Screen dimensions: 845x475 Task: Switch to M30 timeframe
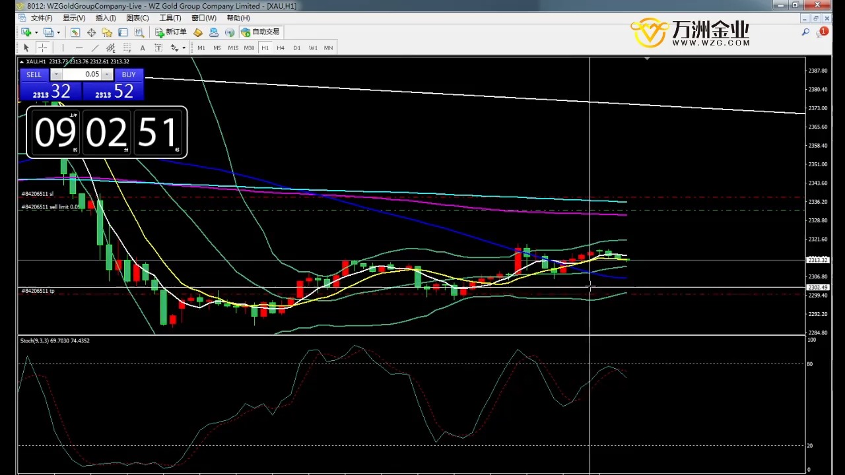point(249,47)
